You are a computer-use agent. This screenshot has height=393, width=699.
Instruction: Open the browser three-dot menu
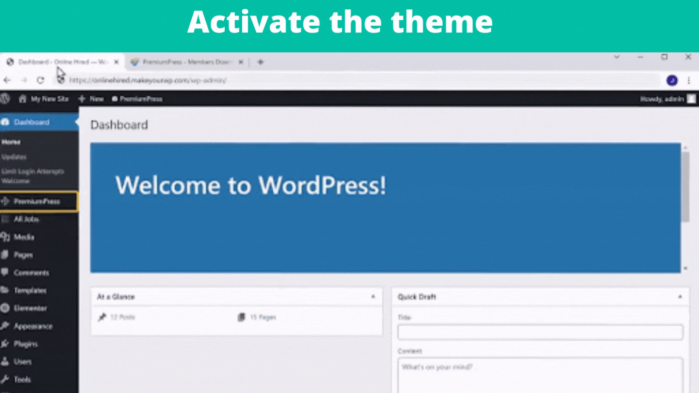pos(689,80)
